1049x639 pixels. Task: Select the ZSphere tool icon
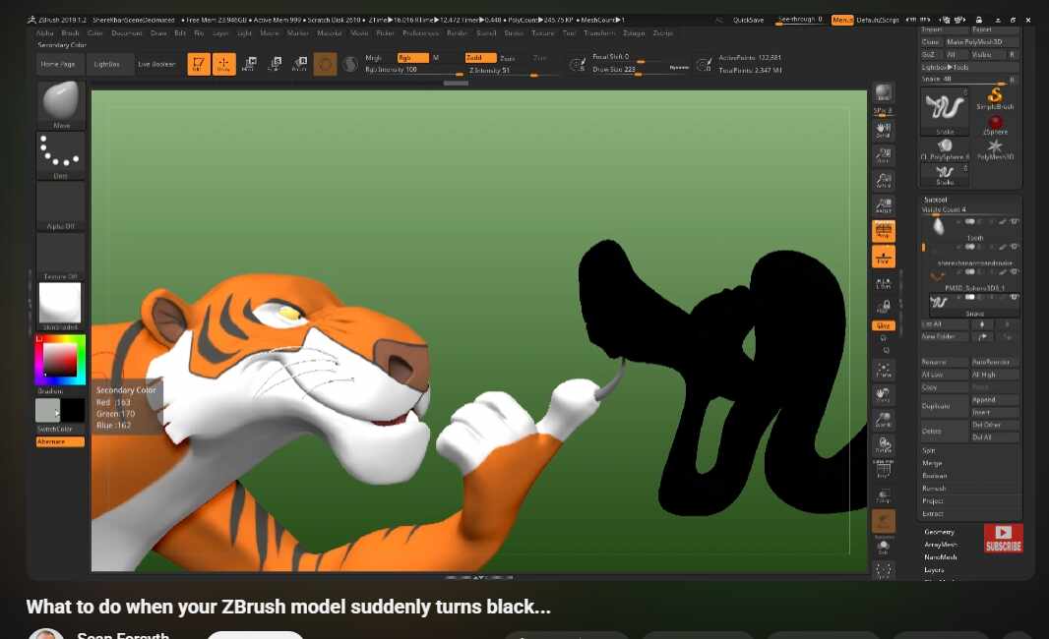tap(995, 124)
